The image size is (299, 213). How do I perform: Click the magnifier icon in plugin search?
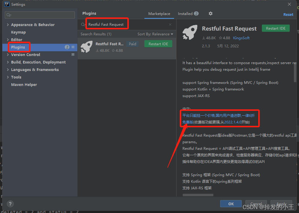point(83,25)
